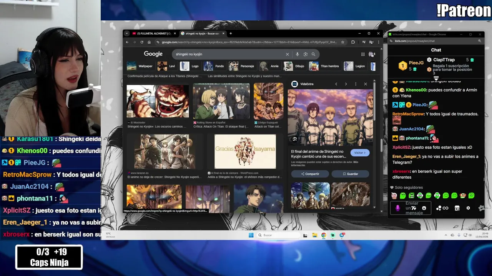This screenshot has width=492, height=276.
Task: Bookmark this page with the star icon
Action: point(342,42)
